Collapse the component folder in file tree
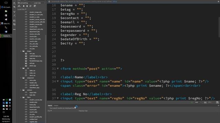Image resolution: width=220 pixels, height=123 pixels. click(x=21, y=78)
